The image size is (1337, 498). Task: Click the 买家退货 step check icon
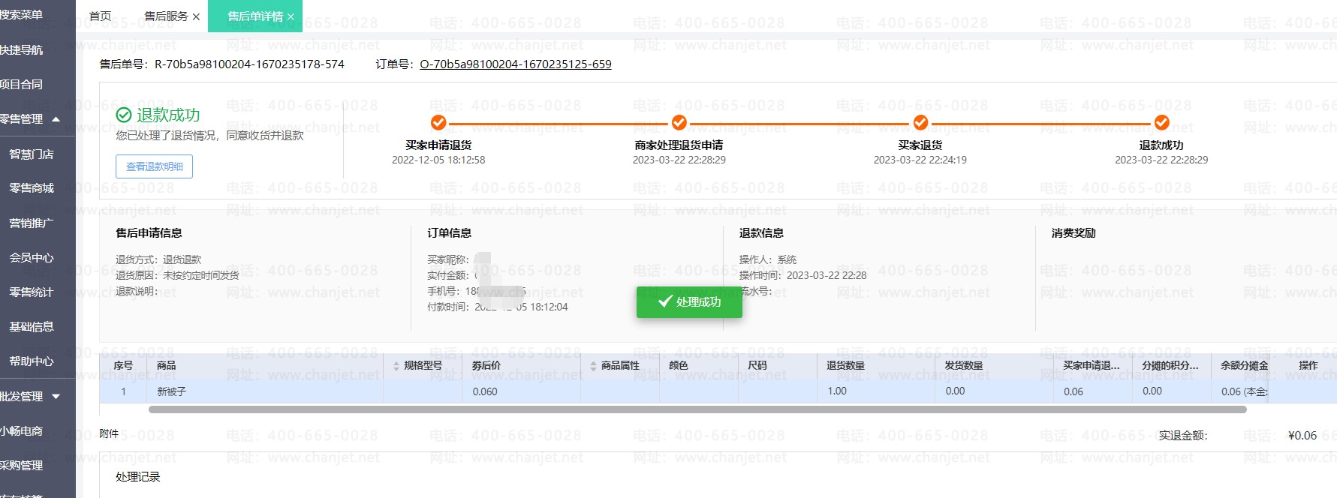[x=920, y=122]
